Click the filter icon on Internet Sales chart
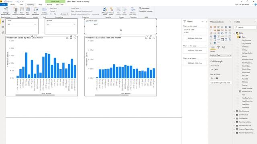 pyautogui.click(x=147, y=36)
